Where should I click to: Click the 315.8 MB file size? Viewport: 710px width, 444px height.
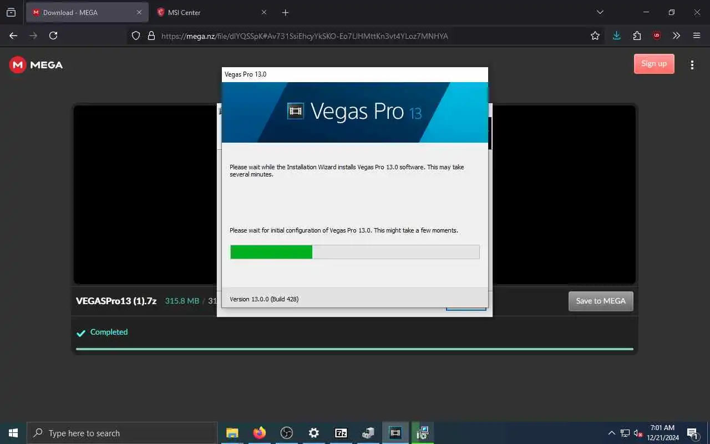[x=182, y=301]
